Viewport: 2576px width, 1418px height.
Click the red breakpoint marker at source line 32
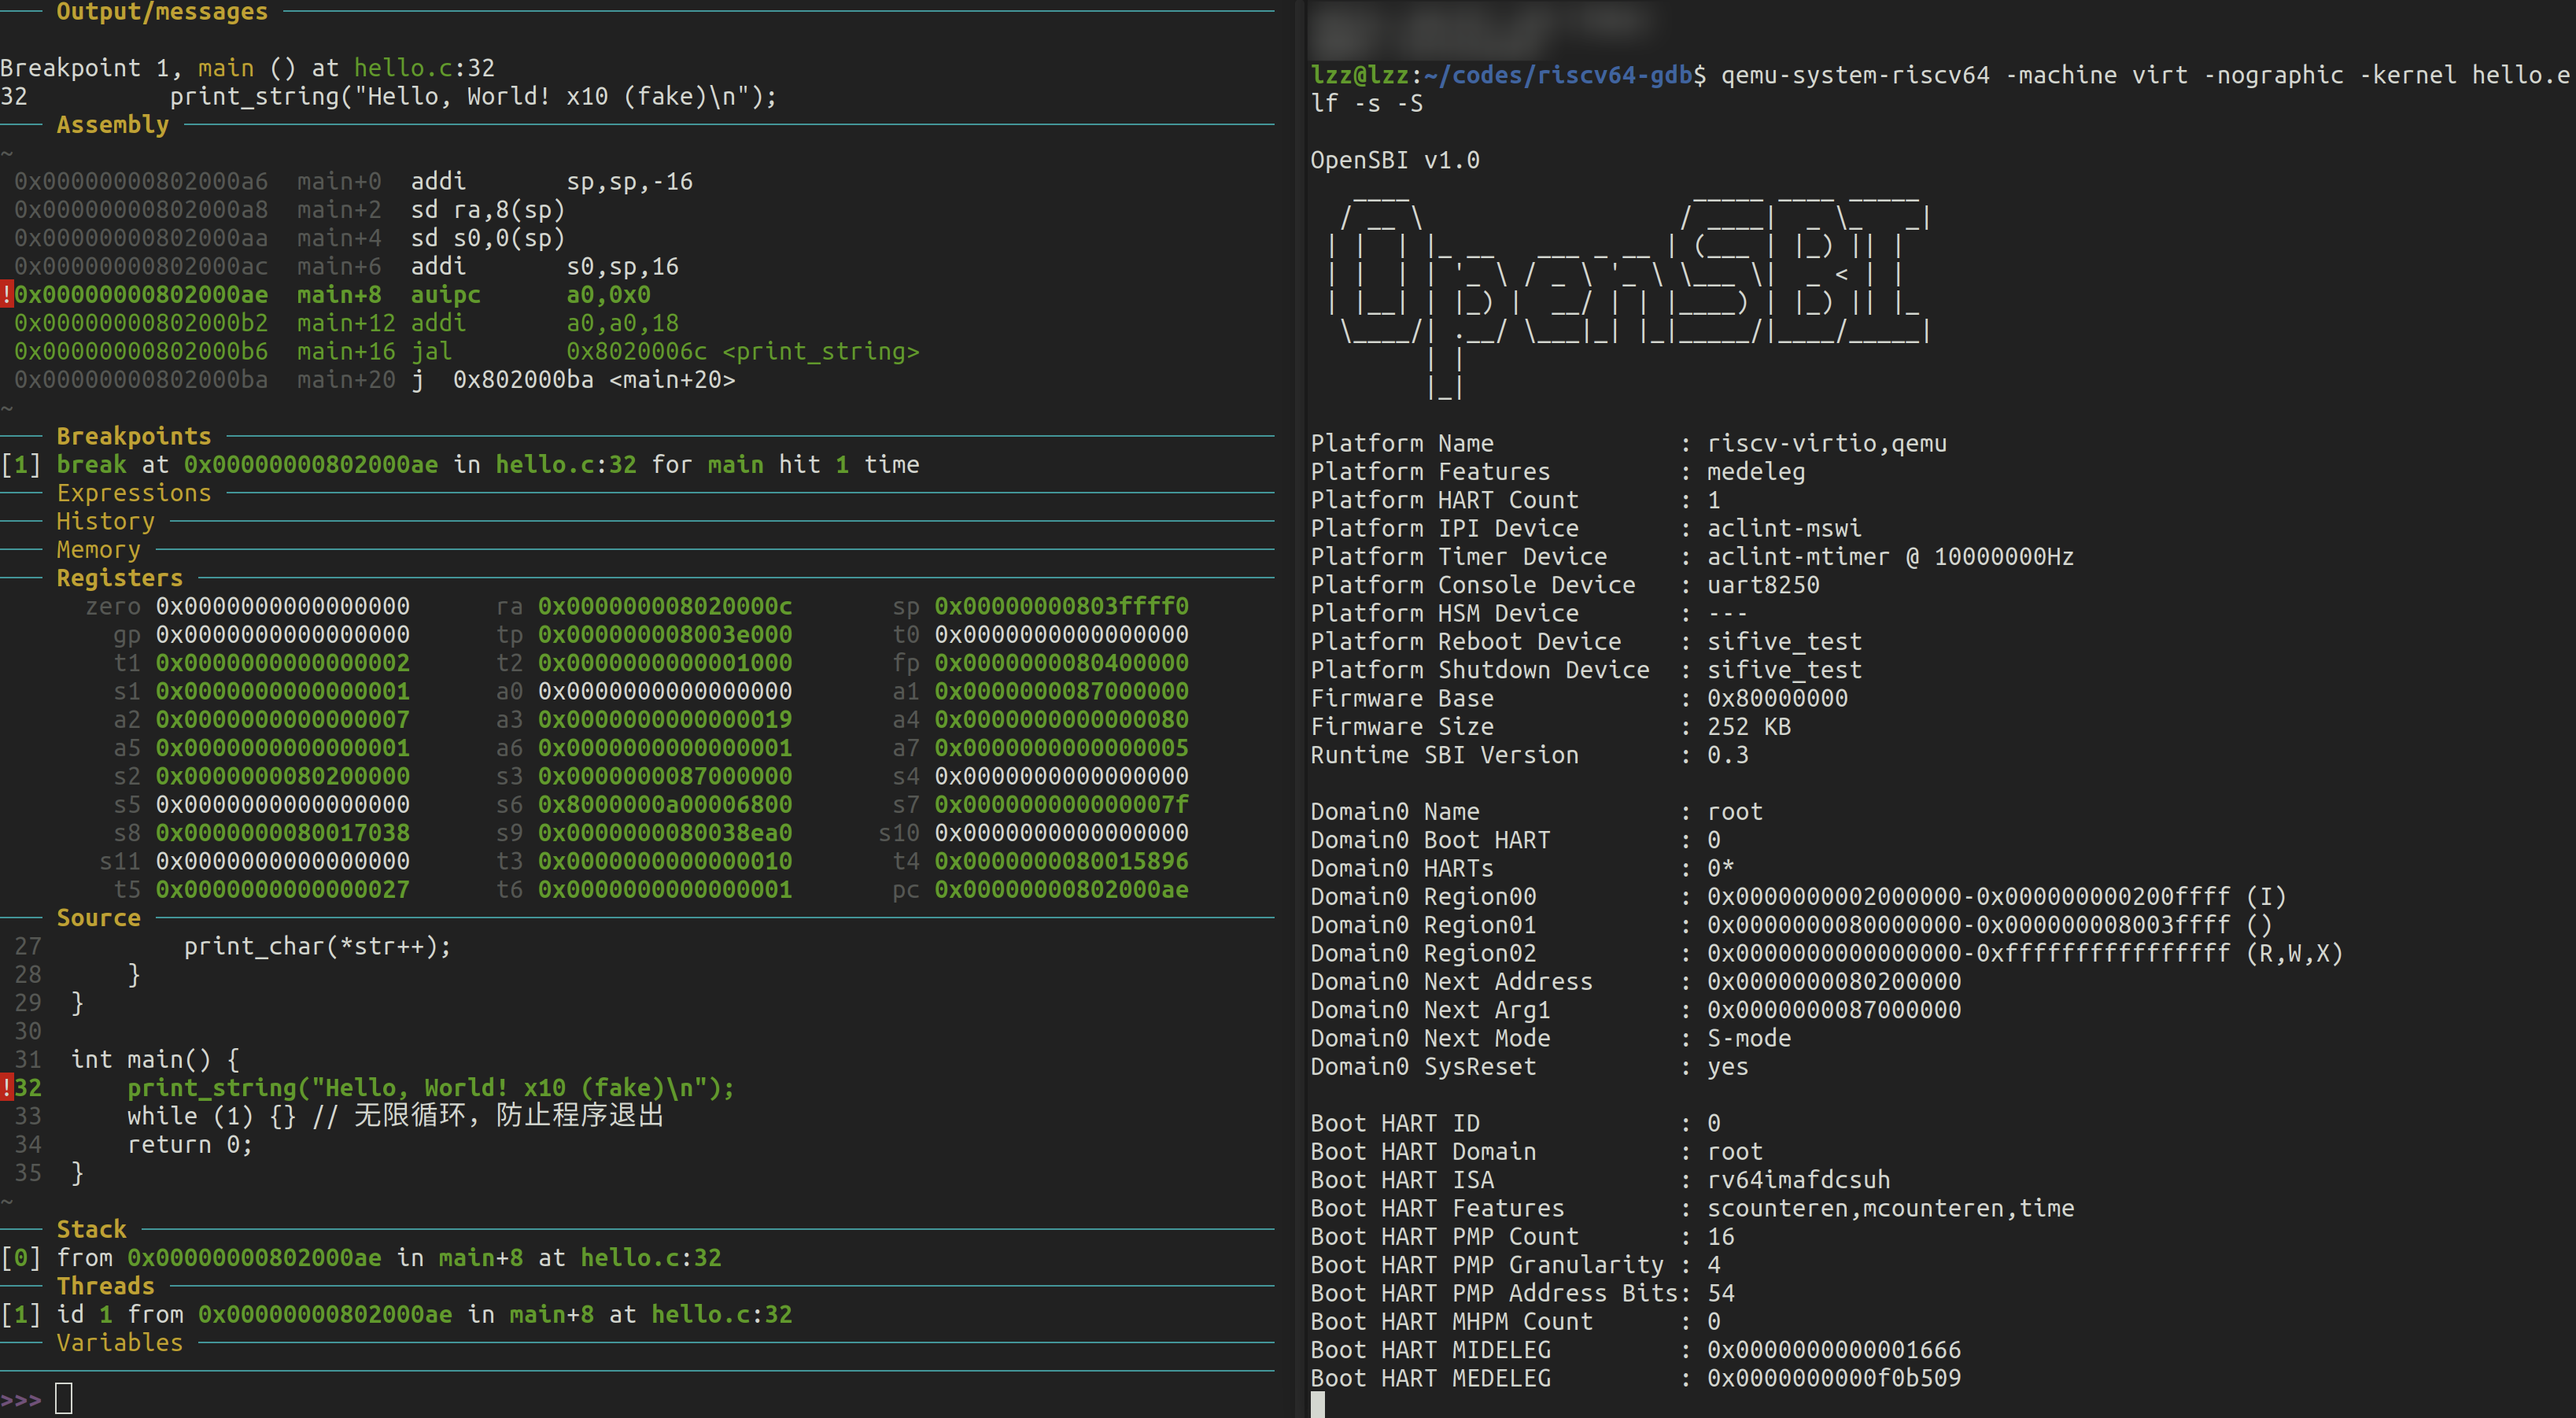6,1088
